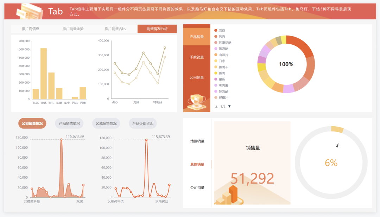Click the yellow gauge progress segment
Image resolution: width=380 pixels, height=217 pixels.
[337, 129]
